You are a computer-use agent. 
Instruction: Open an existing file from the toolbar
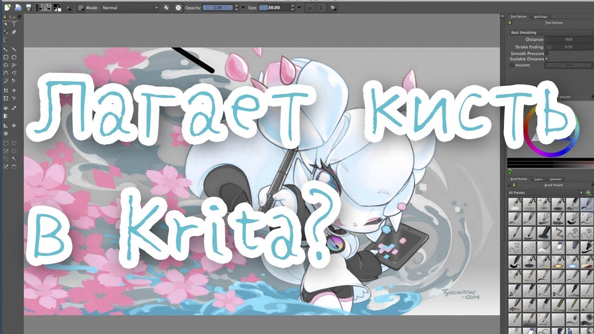click(x=18, y=7)
